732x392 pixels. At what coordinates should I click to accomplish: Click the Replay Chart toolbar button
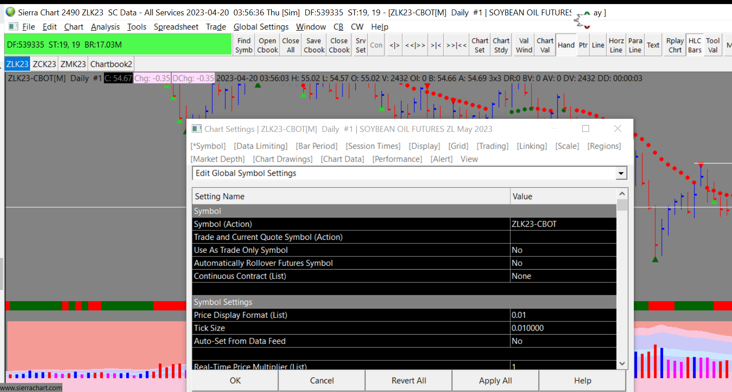pyautogui.click(x=675, y=45)
